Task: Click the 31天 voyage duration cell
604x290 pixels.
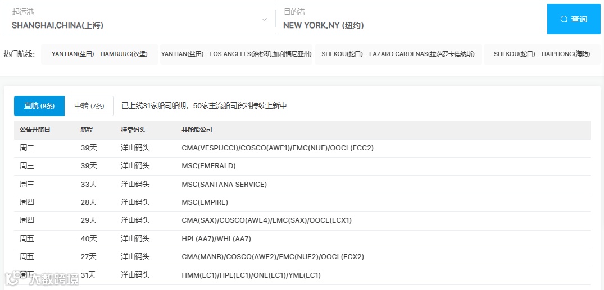Action: click(89, 275)
